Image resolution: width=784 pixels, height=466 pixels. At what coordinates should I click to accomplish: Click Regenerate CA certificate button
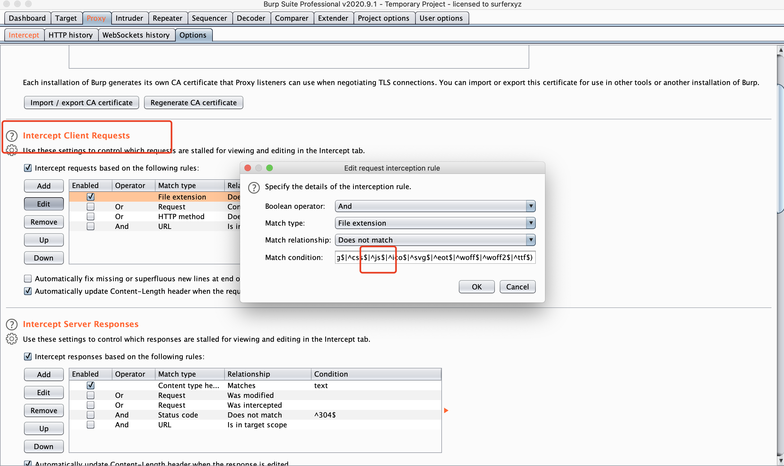193,103
